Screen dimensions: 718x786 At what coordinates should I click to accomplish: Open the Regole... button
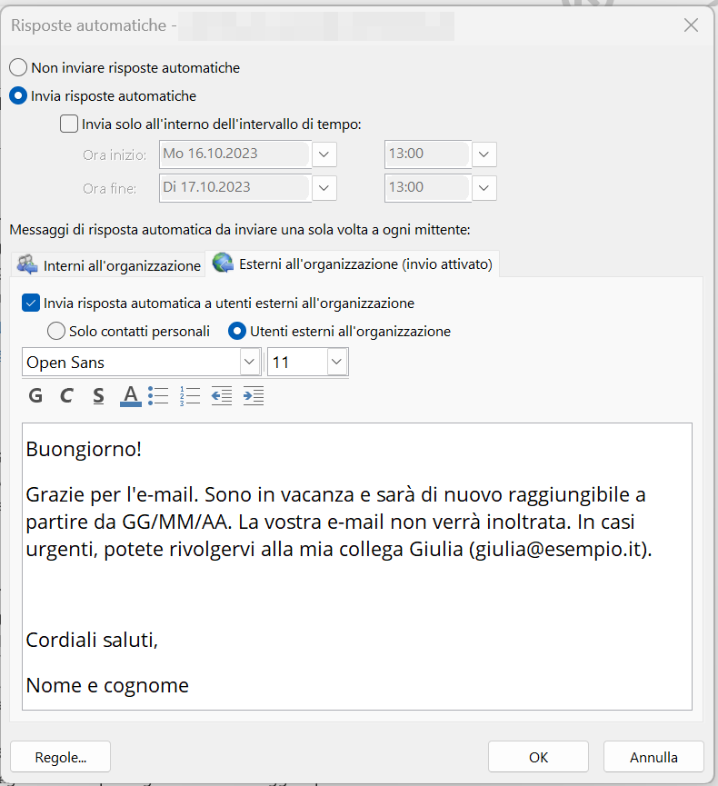coord(60,757)
